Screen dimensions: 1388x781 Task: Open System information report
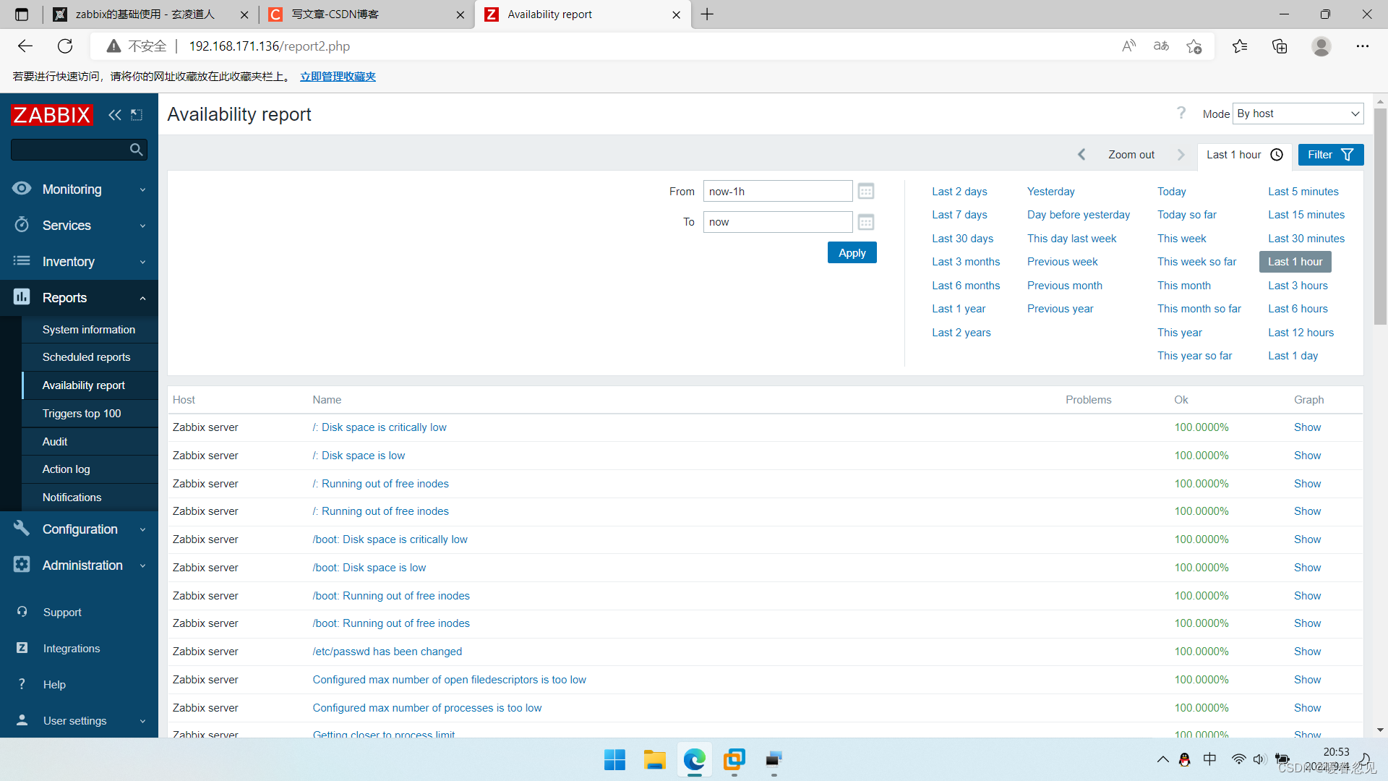89,330
